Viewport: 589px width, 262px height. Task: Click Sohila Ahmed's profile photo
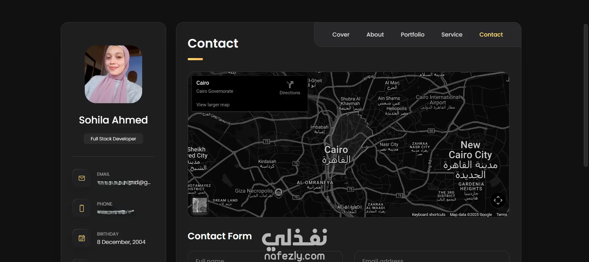point(113,74)
